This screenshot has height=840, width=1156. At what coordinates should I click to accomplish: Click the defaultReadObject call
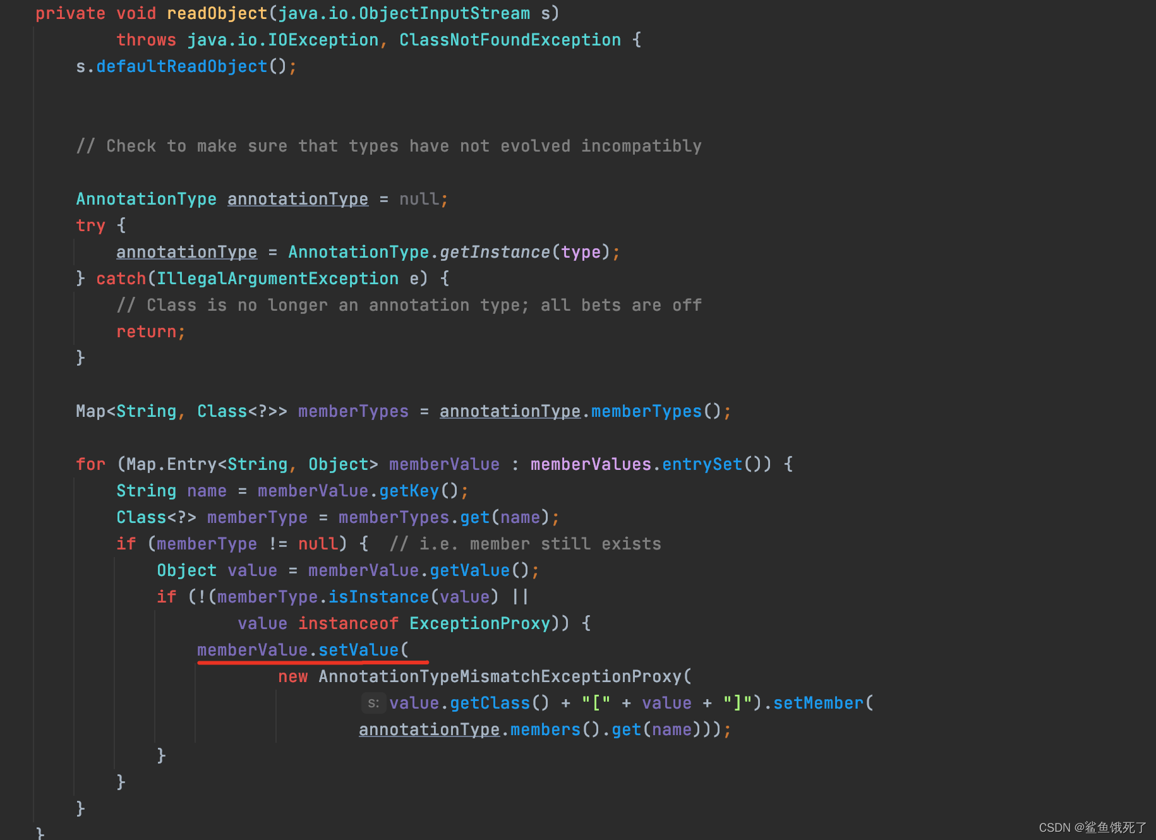point(182,66)
